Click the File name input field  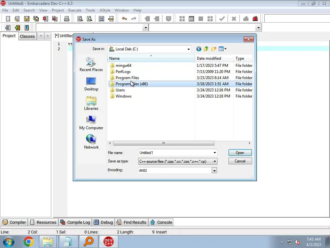(x=176, y=153)
